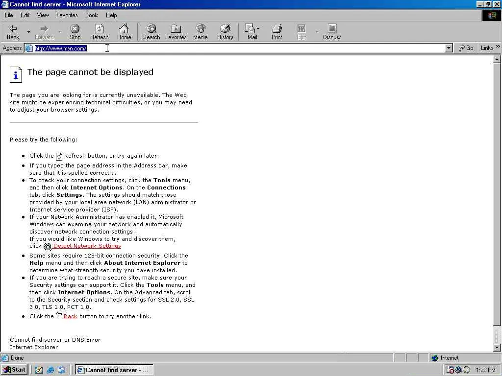The width and height of the screenshot is (502, 376).
Task: Click the Internet zone globe in status bar
Action: [x=434, y=358]
